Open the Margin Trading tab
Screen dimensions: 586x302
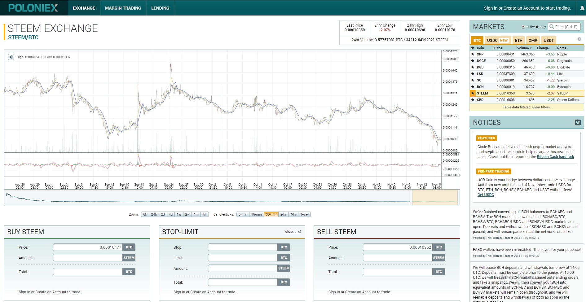pyautogui.click(x=123, y=8)
